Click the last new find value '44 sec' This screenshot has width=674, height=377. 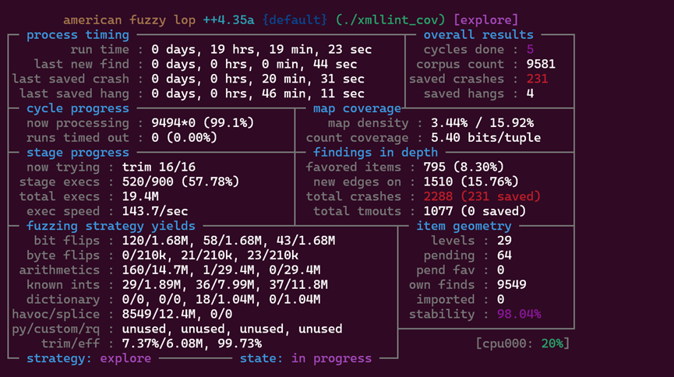click(335, 64)
